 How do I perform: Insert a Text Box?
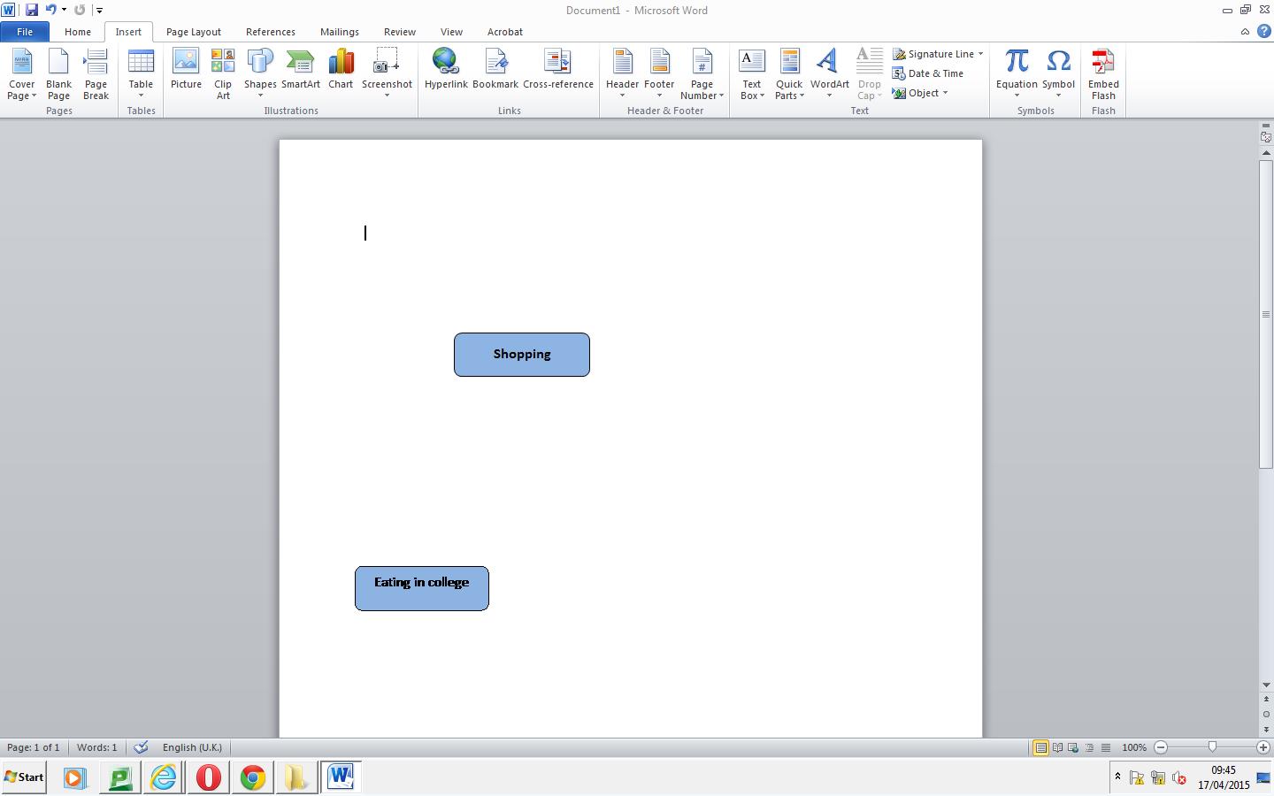click(751, 74)
